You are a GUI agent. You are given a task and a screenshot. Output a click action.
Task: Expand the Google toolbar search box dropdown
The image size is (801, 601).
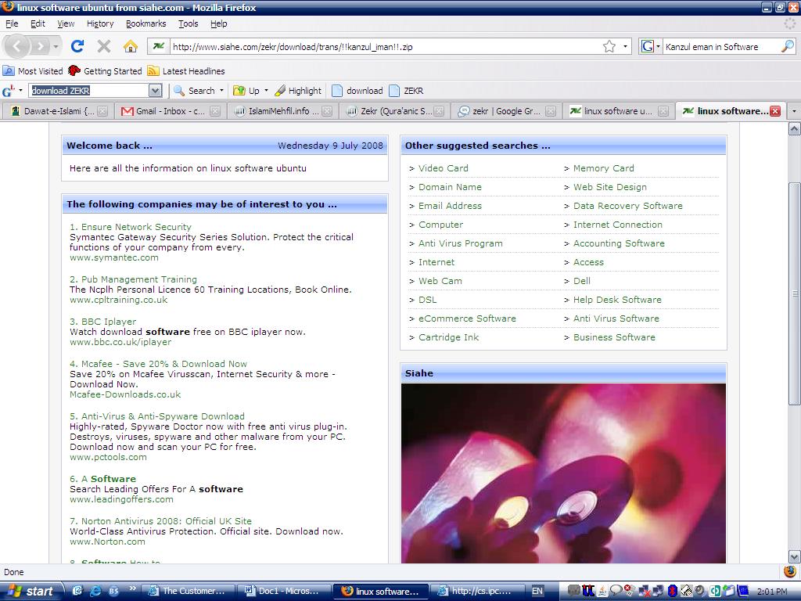(155, 91)
